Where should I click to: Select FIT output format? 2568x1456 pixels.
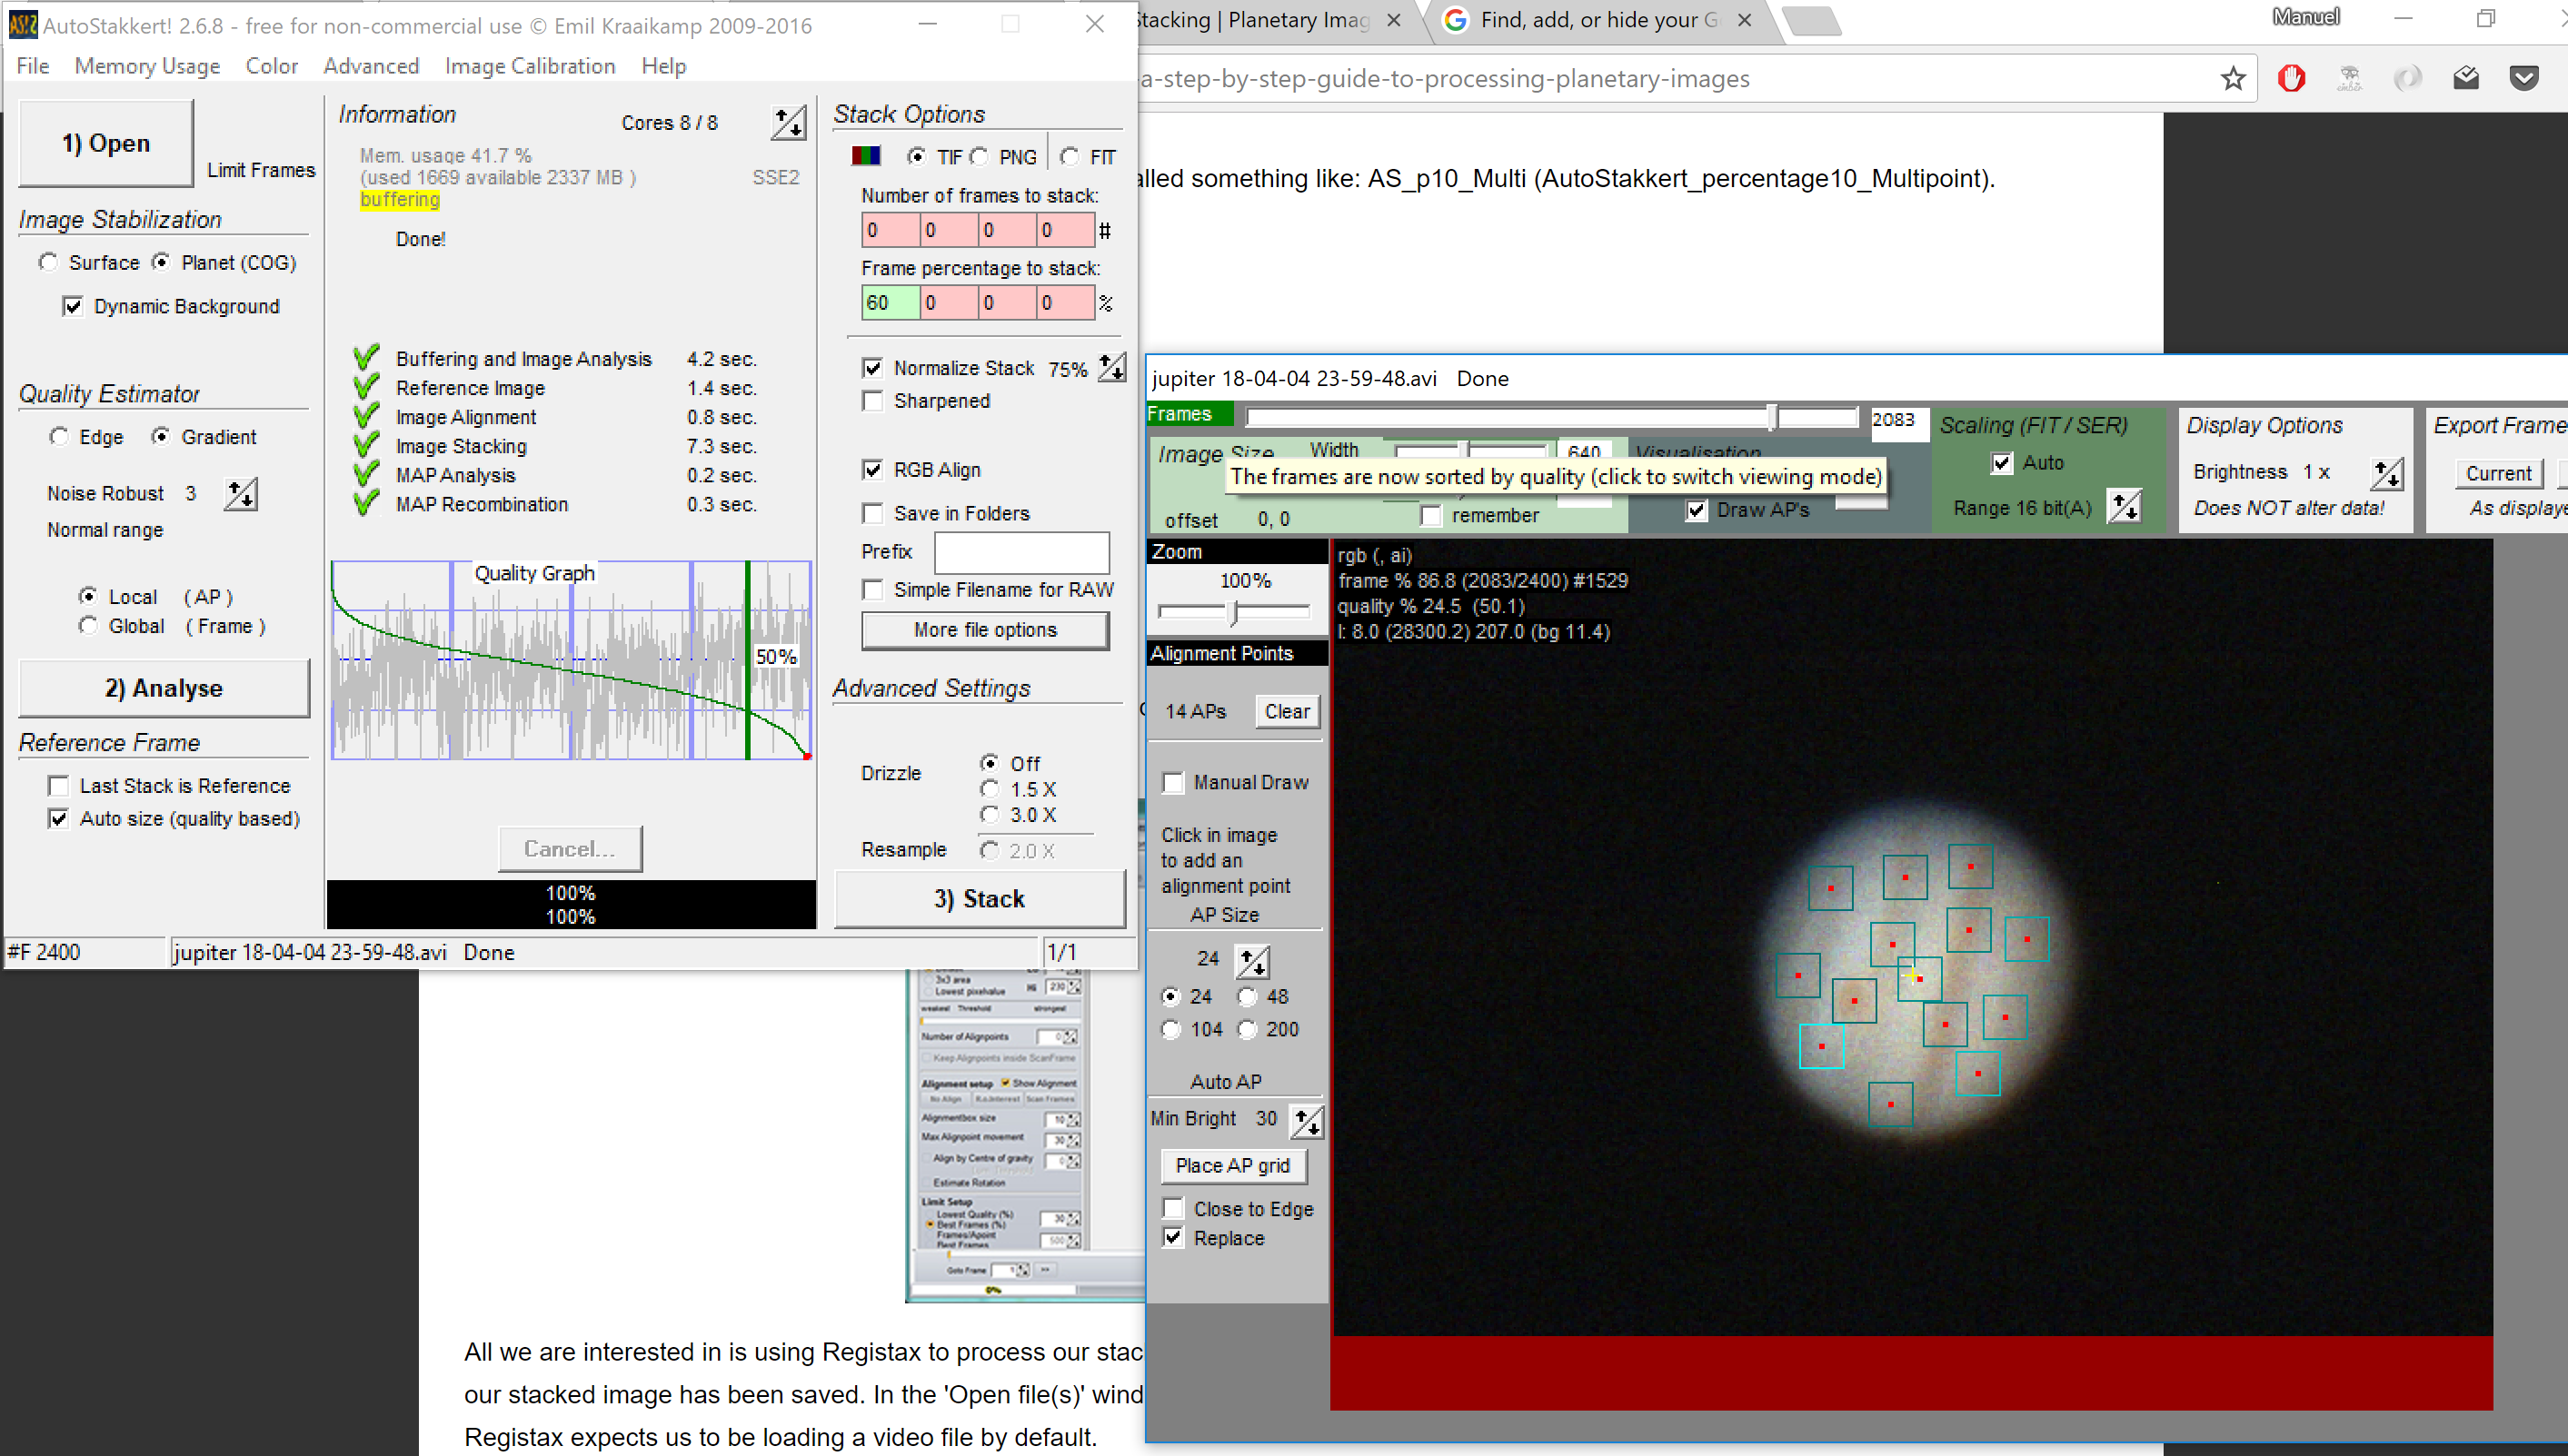(x=1070, y=156)
